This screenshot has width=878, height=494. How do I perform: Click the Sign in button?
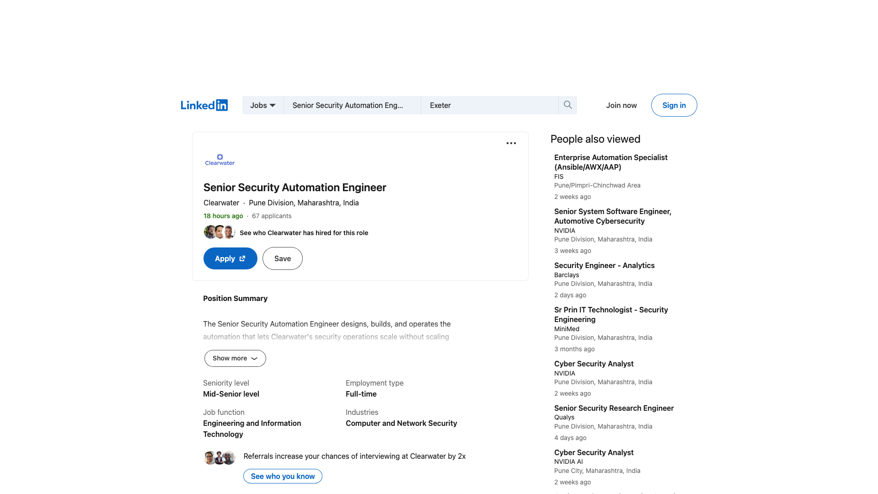674,105
